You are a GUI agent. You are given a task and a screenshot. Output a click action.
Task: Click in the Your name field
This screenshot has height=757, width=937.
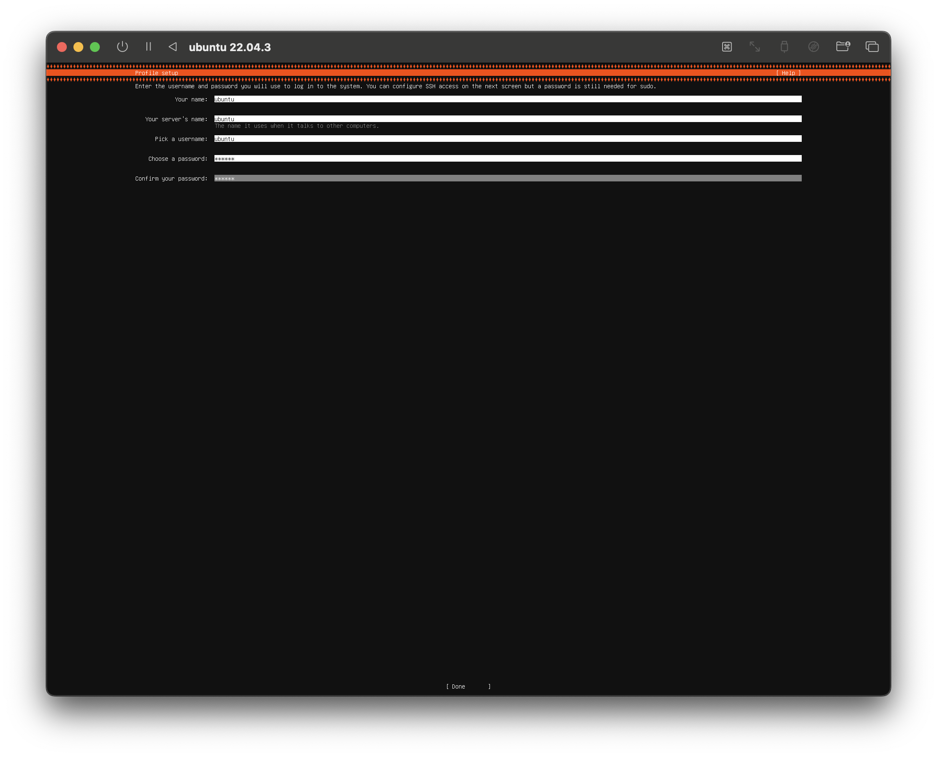click(x=508, y=99)
